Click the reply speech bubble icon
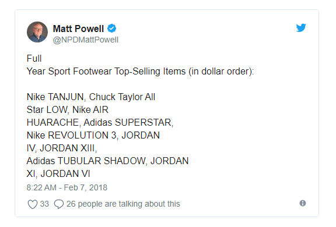Viewport: 336px width, 227px height. 59,204
